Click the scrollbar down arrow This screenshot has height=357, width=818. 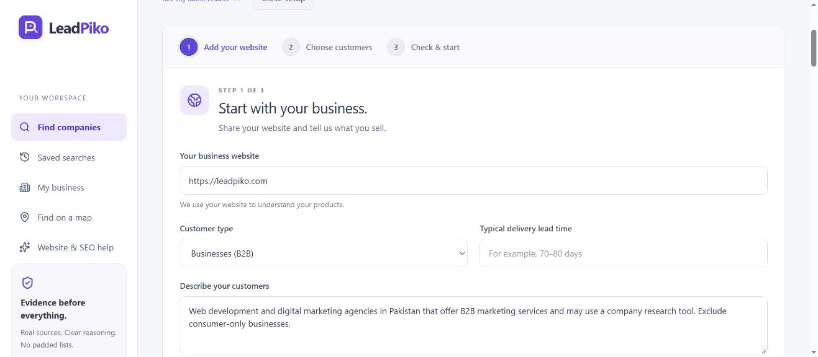coord(813,352)
